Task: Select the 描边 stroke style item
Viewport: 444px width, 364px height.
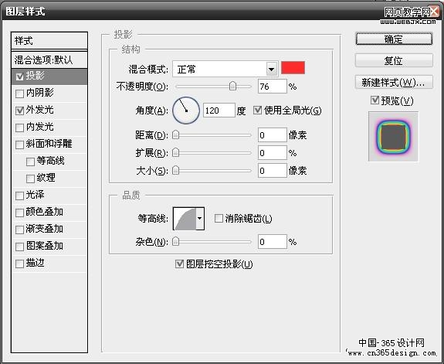Action: [x=49, y=263]
